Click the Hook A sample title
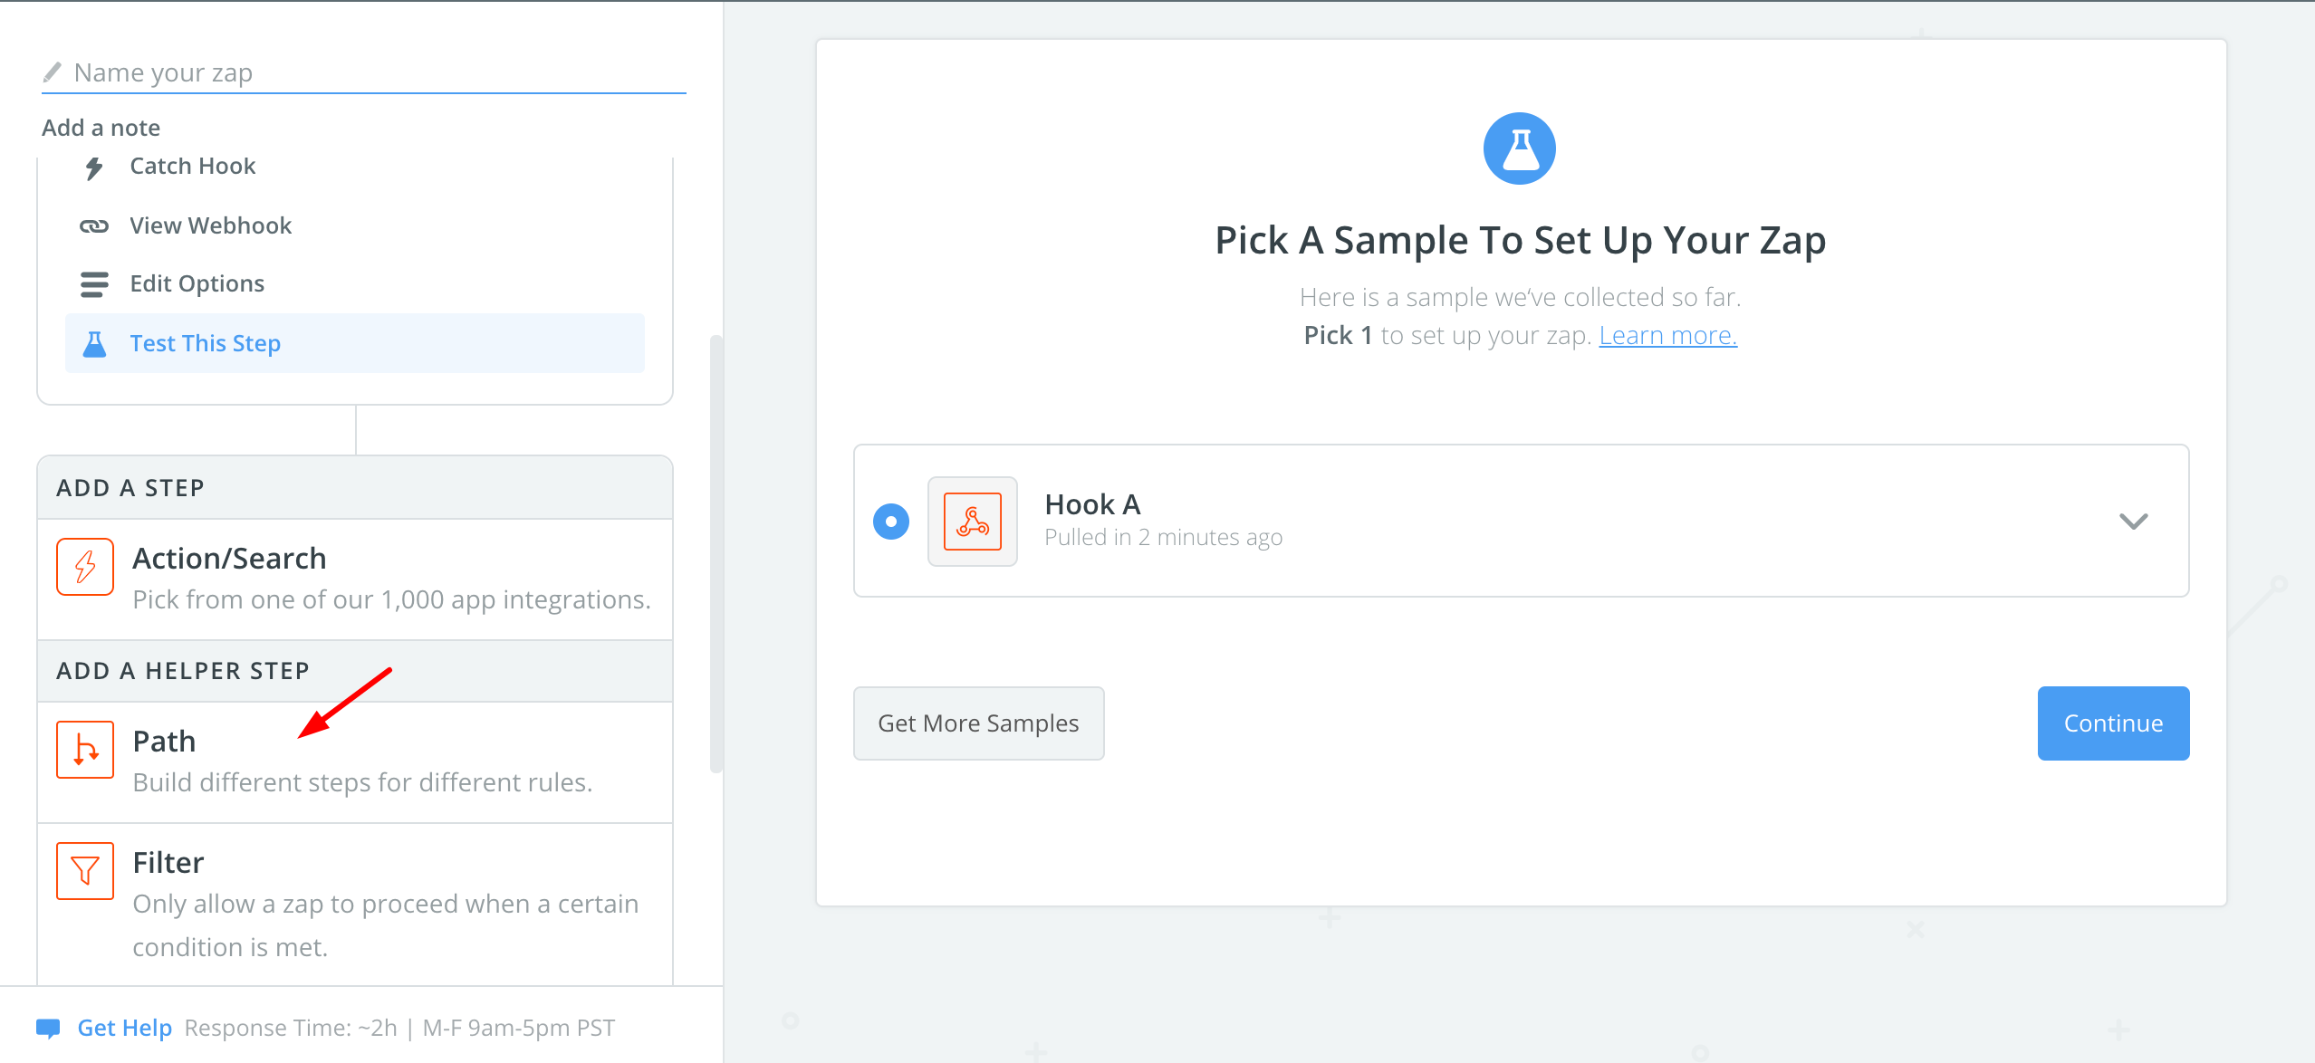 click(x=1092, y=504)
